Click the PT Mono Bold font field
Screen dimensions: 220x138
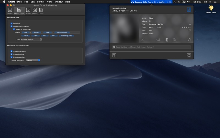pos(30,39)
